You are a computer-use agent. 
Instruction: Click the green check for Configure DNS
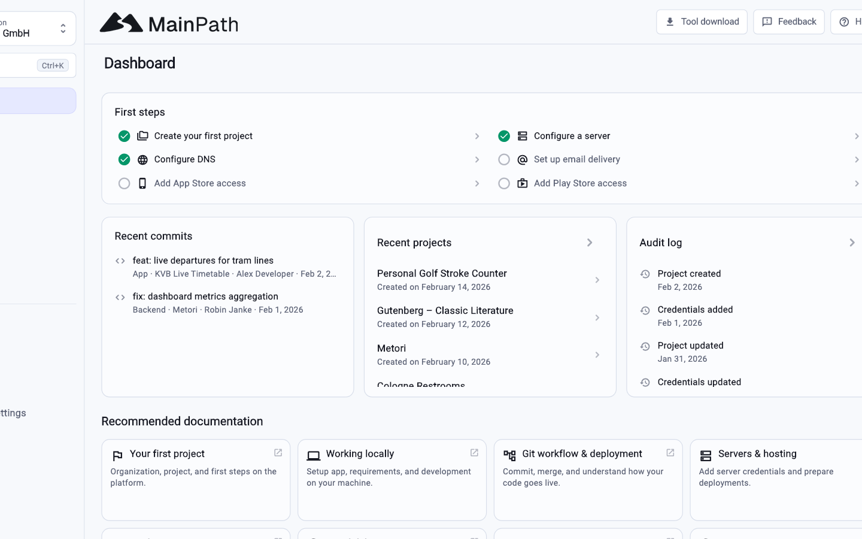pyautogui.click(x=124, y=159)
